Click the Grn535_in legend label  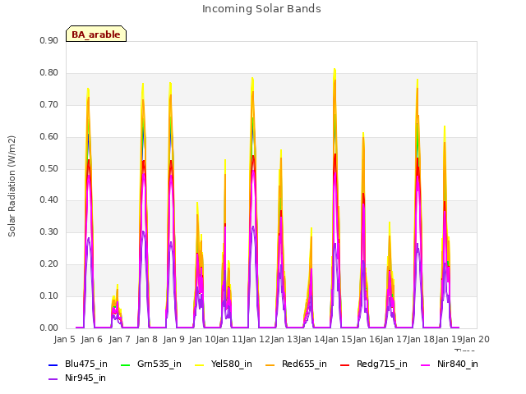point(159,364)
